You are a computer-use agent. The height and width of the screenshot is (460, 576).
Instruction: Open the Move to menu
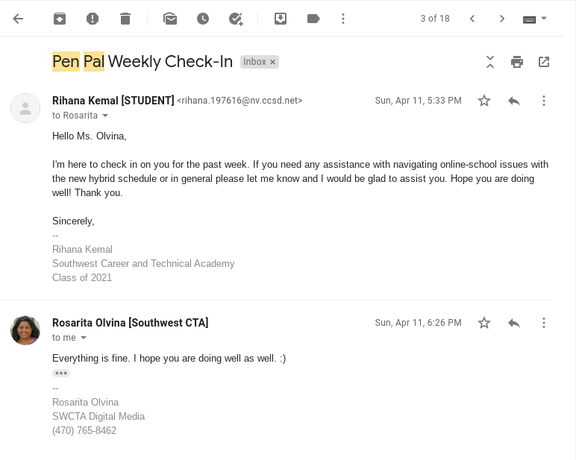click(281, 19)
